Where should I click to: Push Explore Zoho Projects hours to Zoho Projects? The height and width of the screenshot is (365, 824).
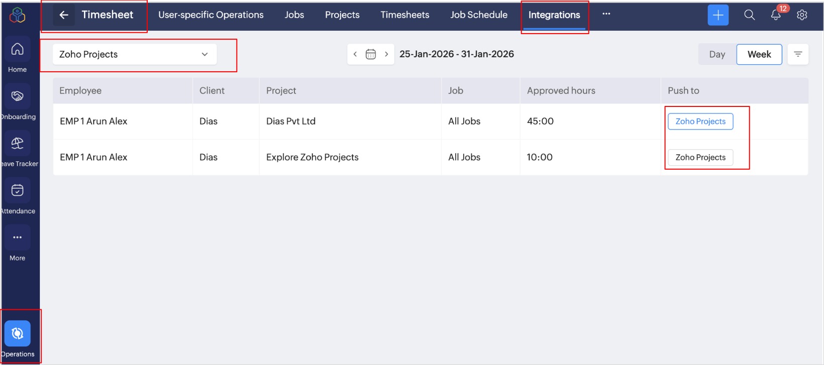700,158
